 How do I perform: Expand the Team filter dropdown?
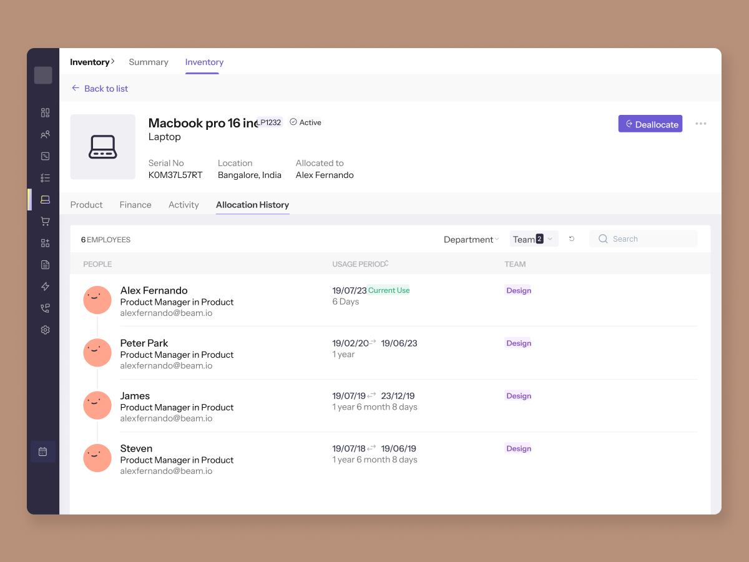click(534, 239)
